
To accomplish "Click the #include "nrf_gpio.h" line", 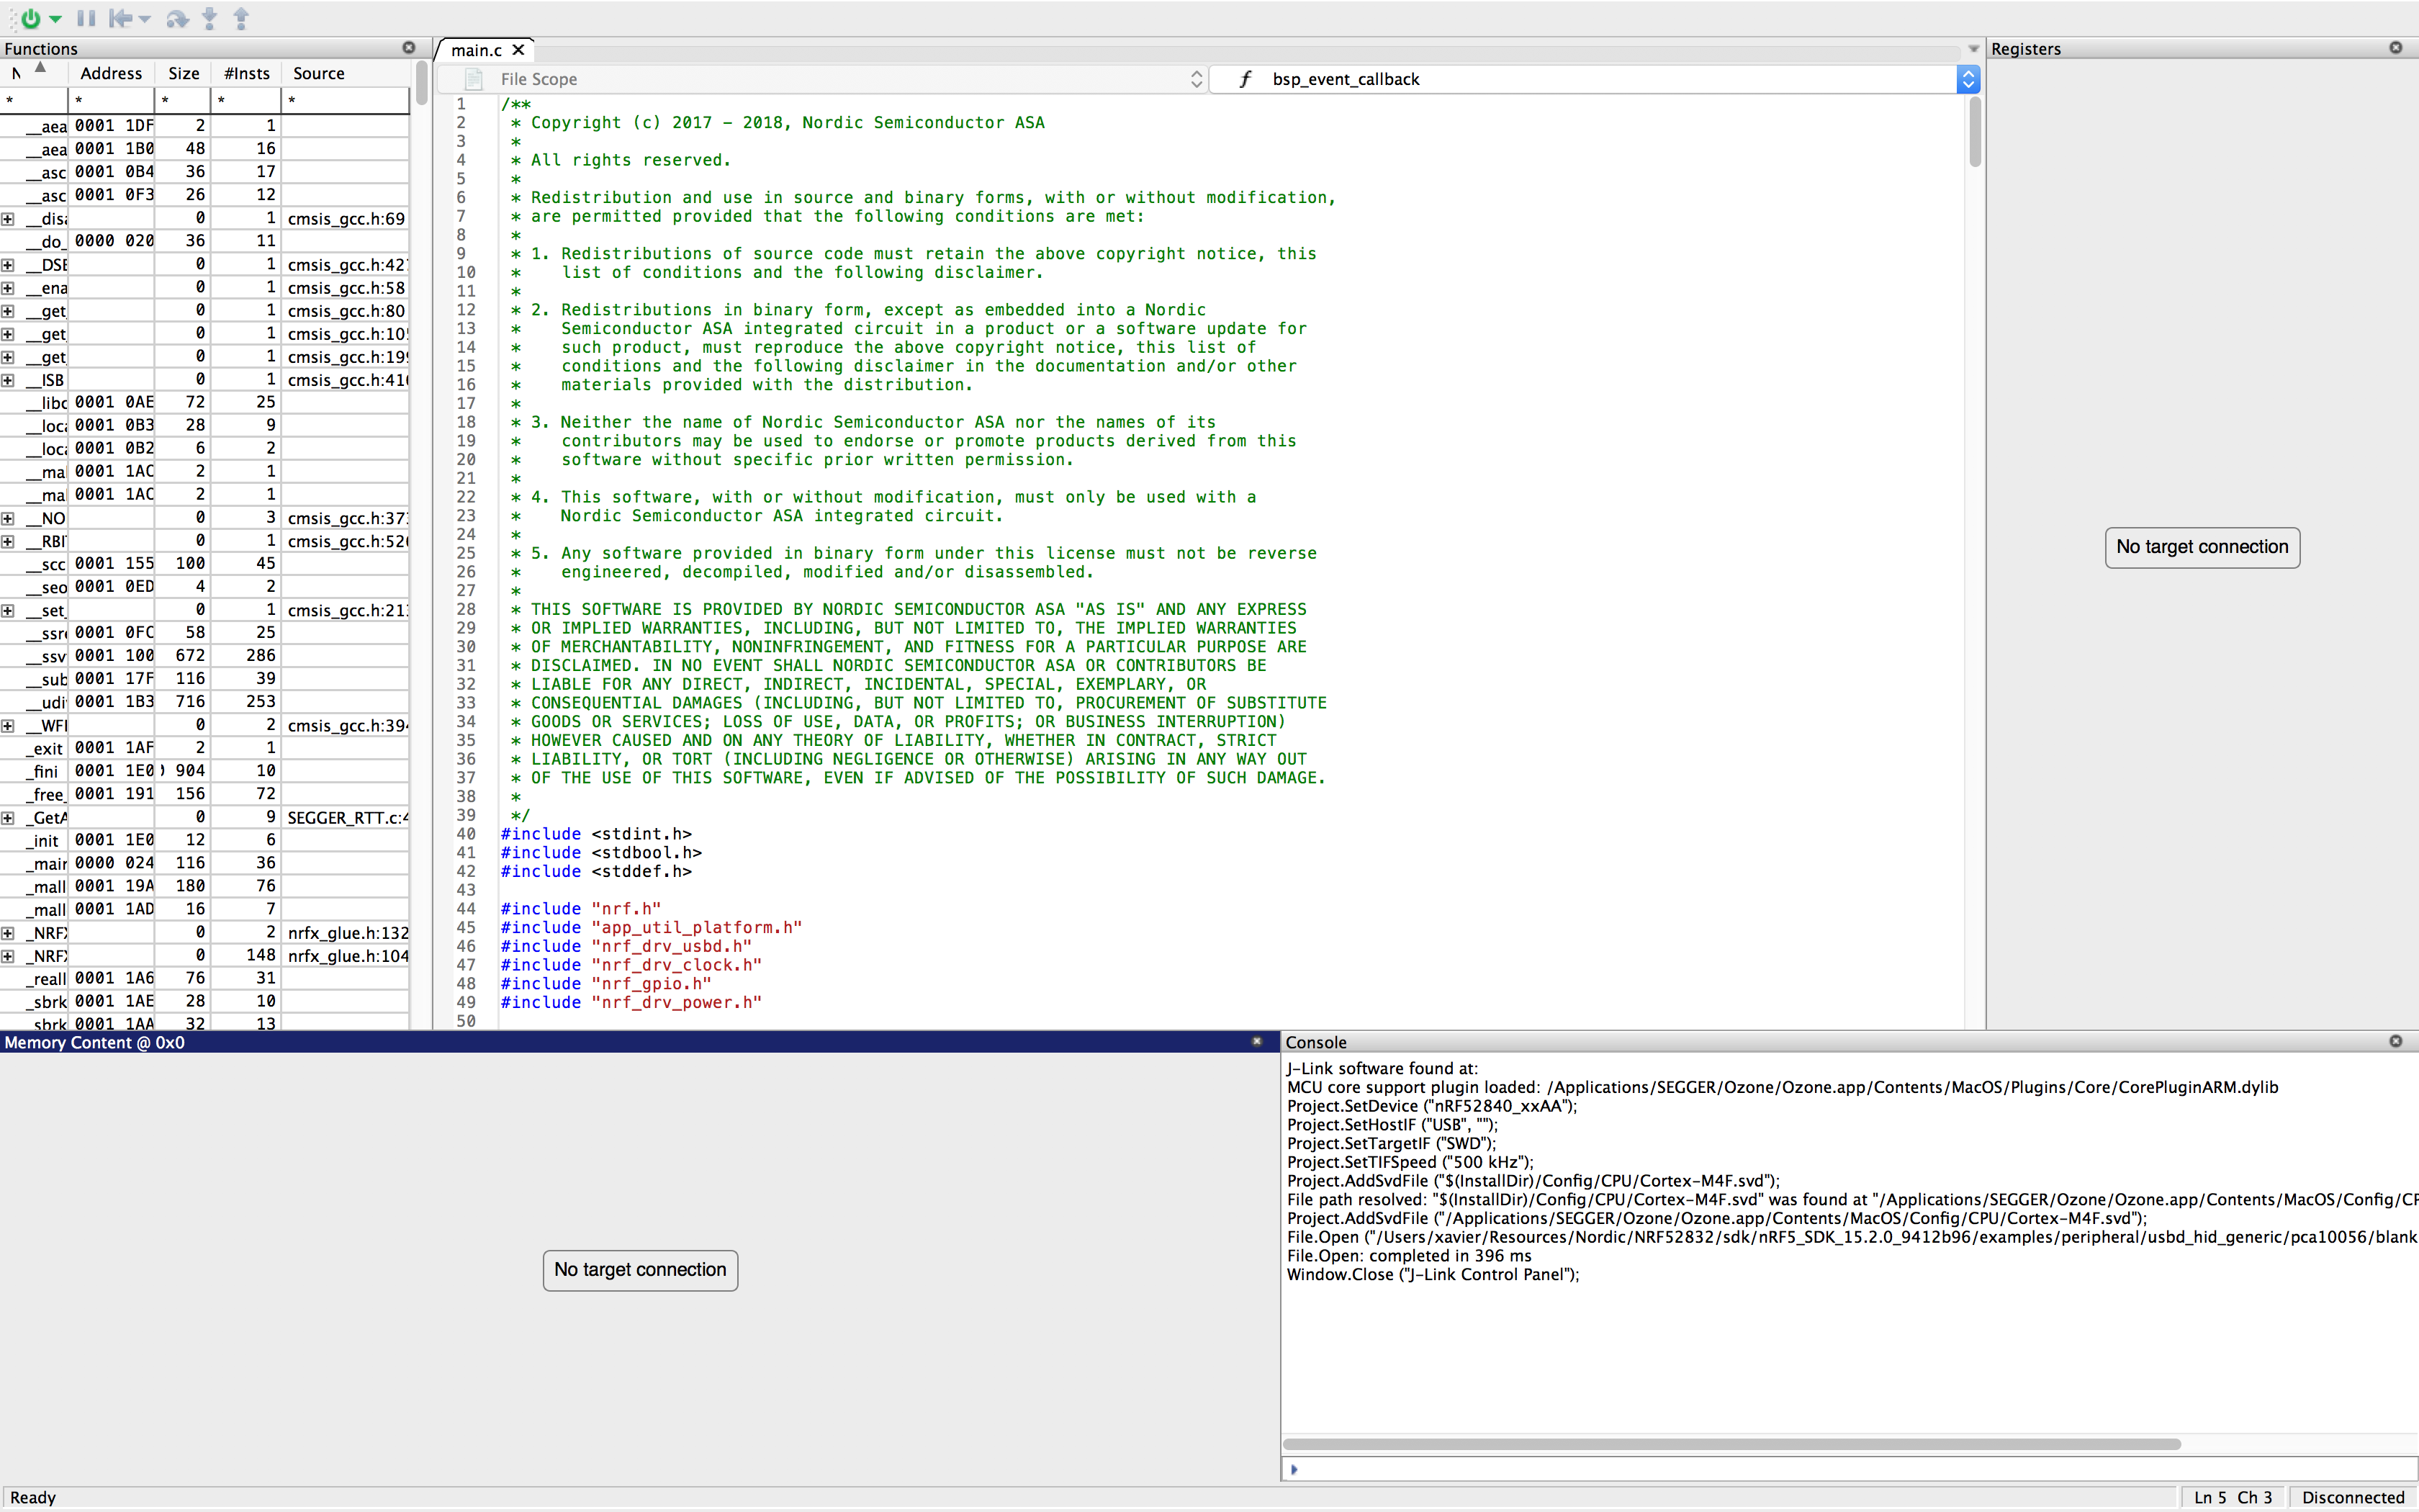I will point(605,984).
